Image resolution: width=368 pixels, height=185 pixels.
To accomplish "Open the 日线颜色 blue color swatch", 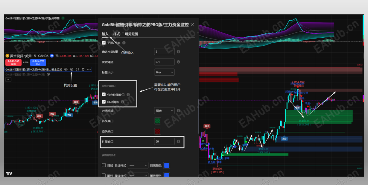I will pyautogui.click(x=167, y=165).
